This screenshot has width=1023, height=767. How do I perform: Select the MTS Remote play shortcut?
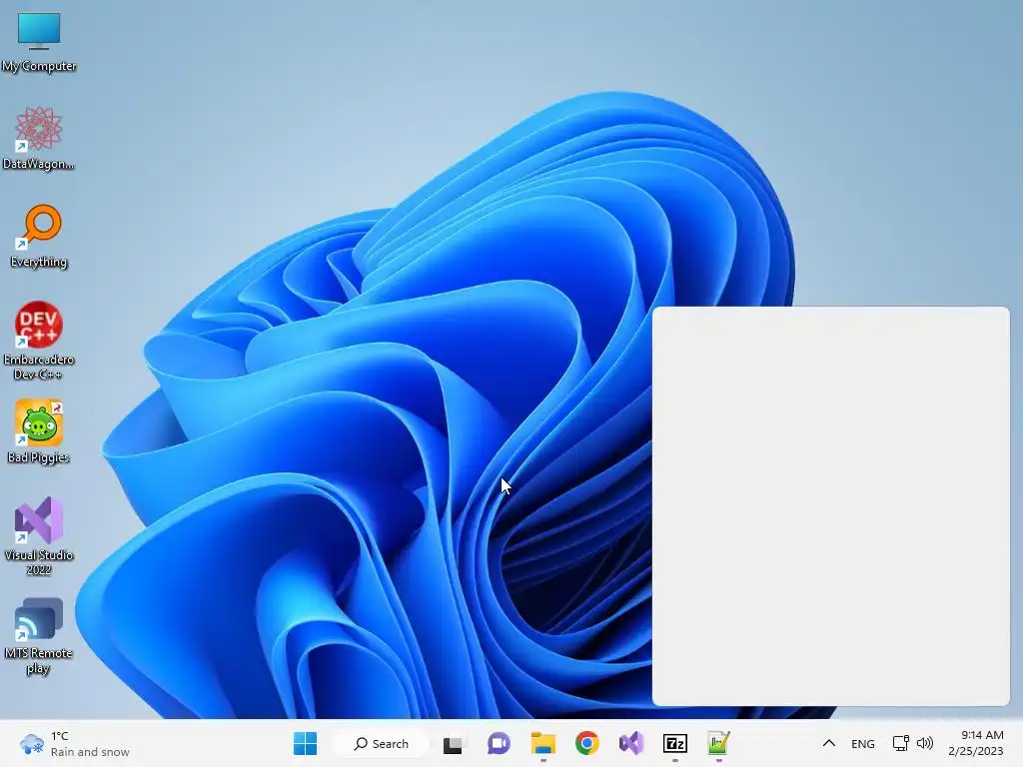39,636
